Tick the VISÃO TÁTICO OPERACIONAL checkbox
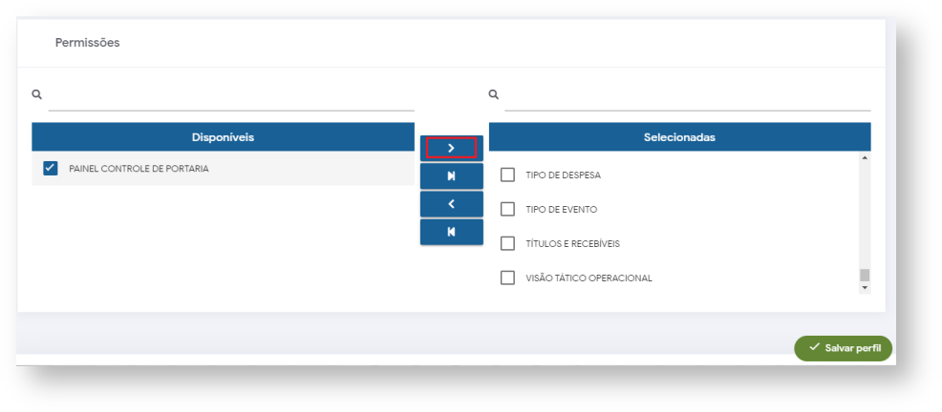Image resolution: width=942 pixels, height=412 pixels. (508, 278)
